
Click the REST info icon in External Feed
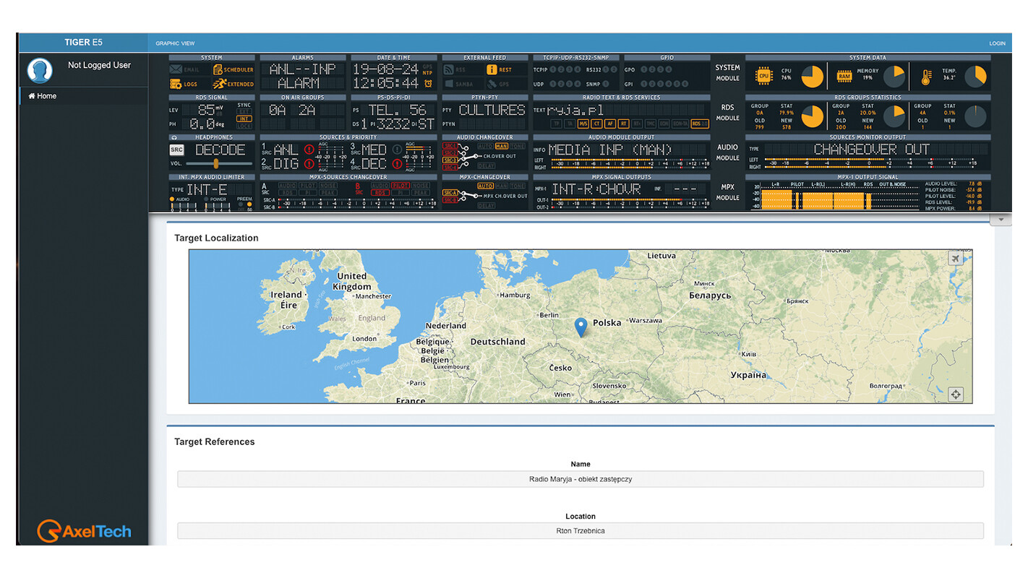[x=492, y=70]
